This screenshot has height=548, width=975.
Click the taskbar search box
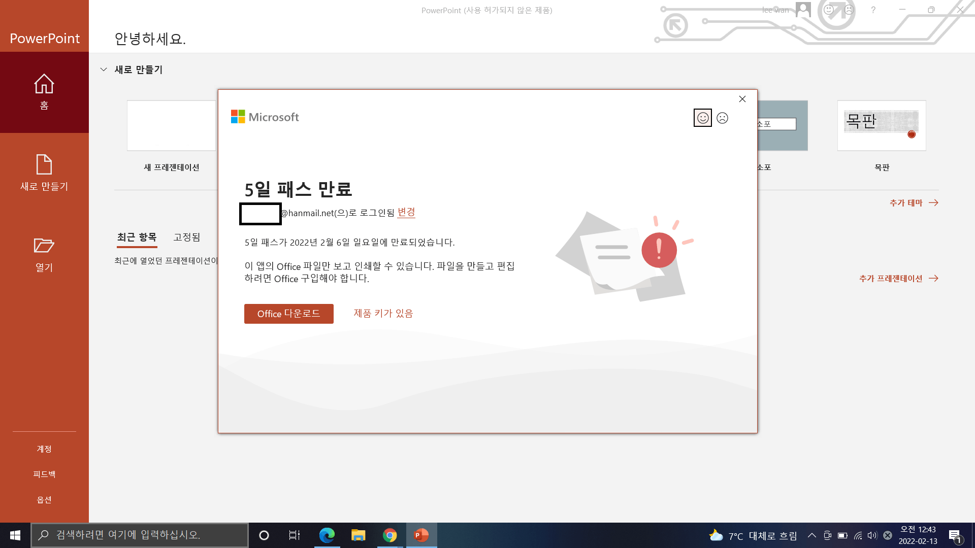tap(140, 535)
